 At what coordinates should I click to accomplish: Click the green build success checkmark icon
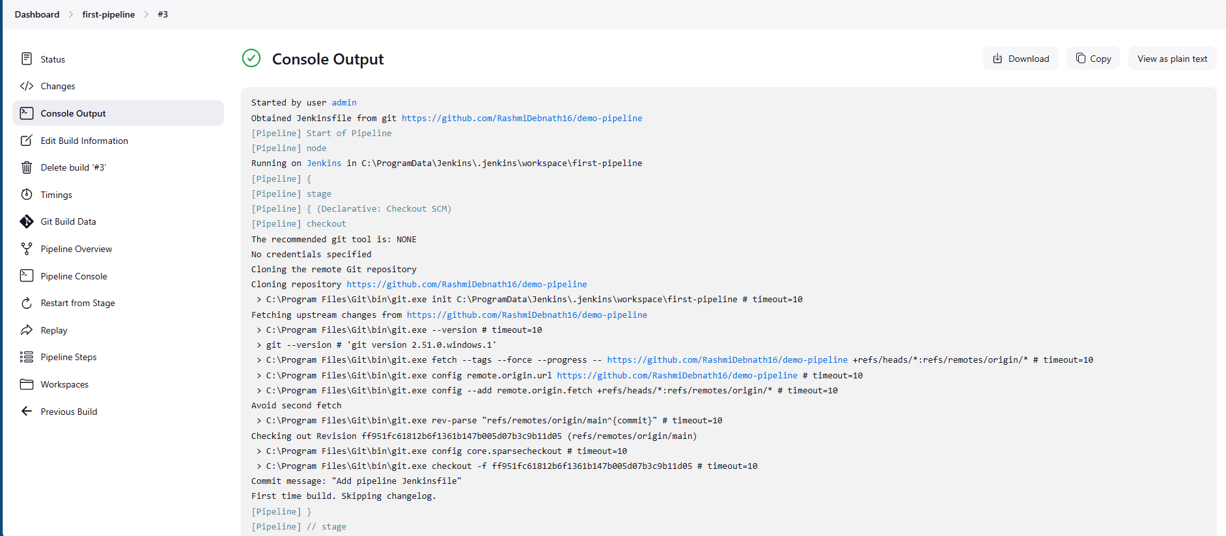pyautogui.click(x=251, y=59)
